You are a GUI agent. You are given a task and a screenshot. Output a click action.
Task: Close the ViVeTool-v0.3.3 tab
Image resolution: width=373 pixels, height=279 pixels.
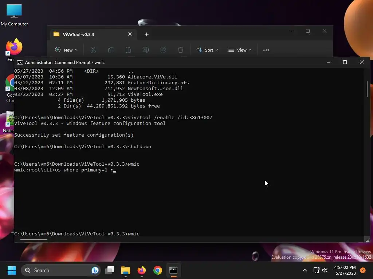tap(130, 34)
